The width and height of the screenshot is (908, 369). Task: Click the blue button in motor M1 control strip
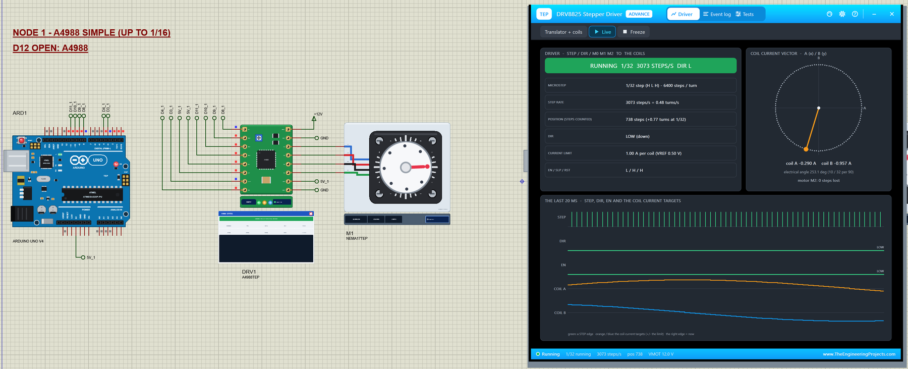pos(437,219)
